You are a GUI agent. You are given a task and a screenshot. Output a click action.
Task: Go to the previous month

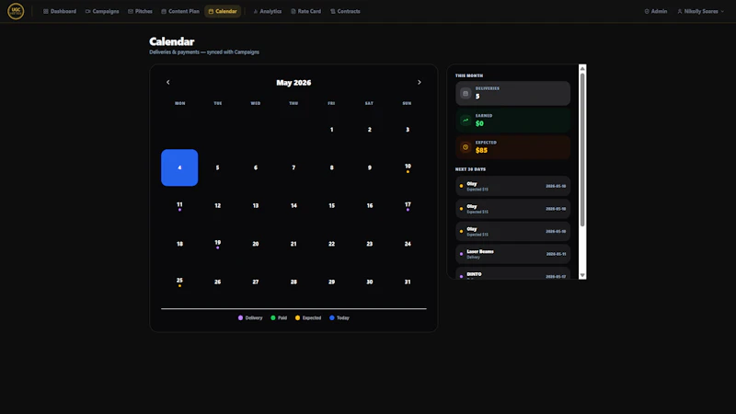[168, 82]
